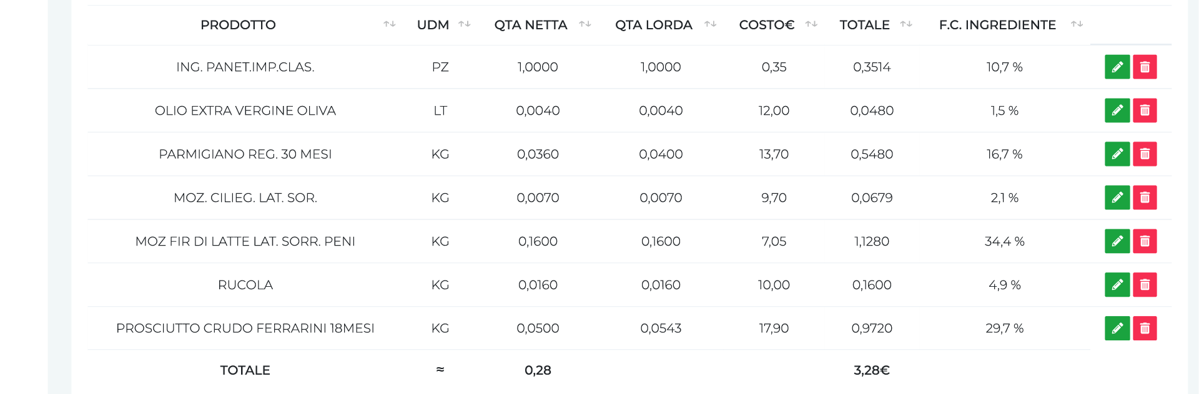The height and width of the screenshot is (394, 1199).
Task: Delete the MOZ. CILIEG. LAT. SOR. row
Action: pyautogui.click(x=1145, y=198)
